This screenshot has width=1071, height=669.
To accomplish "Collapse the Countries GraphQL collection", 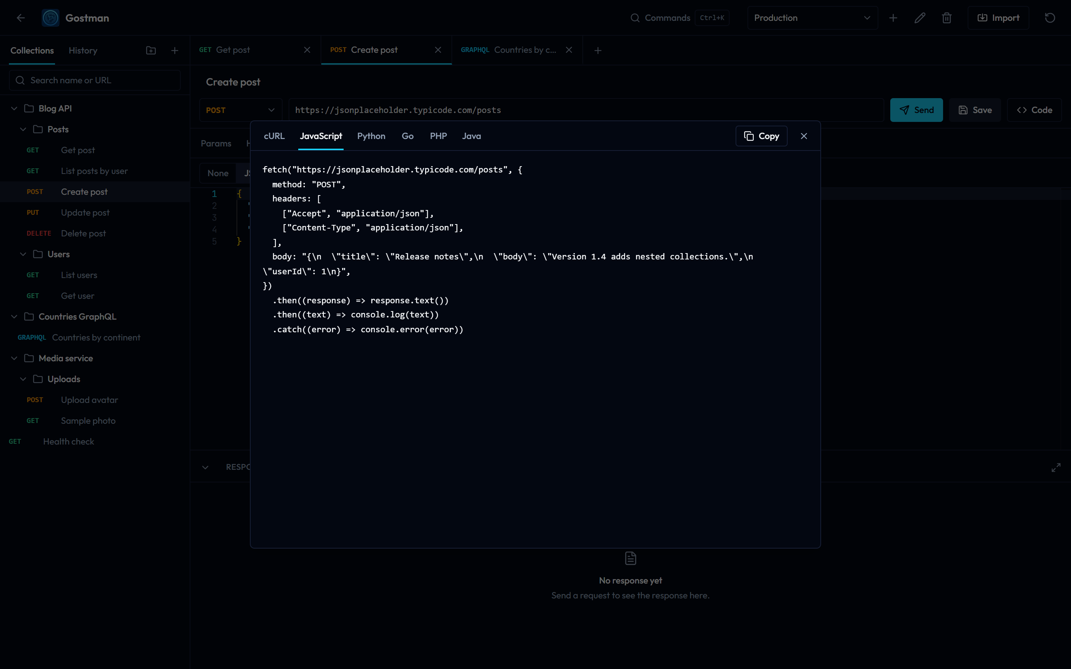I will [x=14, y=316].
